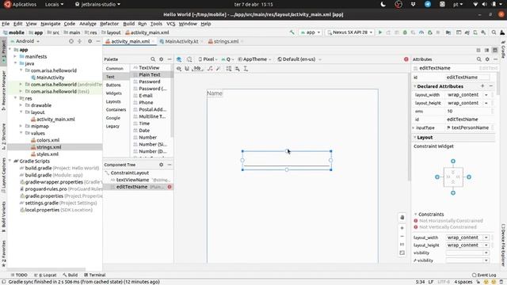507x285 pixels.
Task: Toggle autoconnect magnet icon
Action: click(x=187, y=69)
